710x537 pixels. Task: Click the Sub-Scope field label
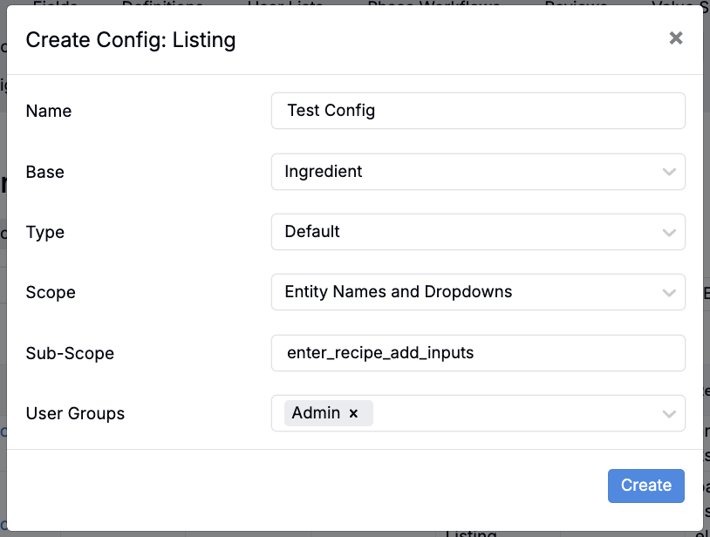tap(70, 353)
